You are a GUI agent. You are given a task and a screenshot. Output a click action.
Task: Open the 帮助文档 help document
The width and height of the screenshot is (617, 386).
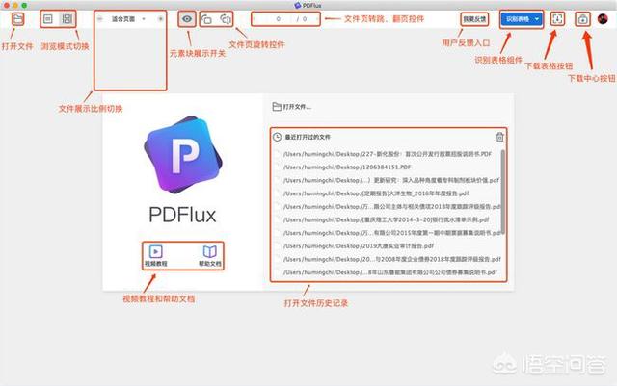click(209, 254)
